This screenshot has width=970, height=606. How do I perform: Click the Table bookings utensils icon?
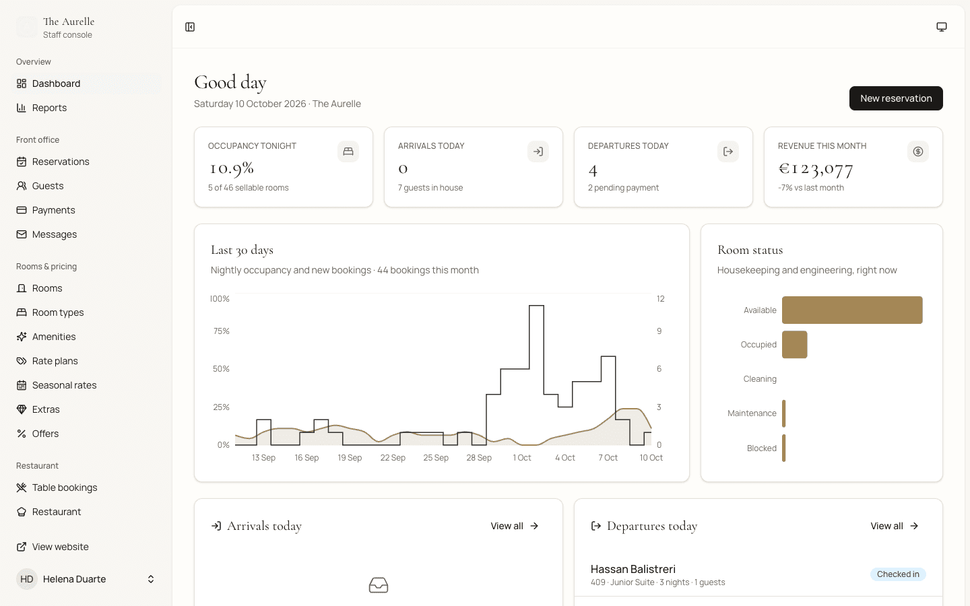click(22, 487)
